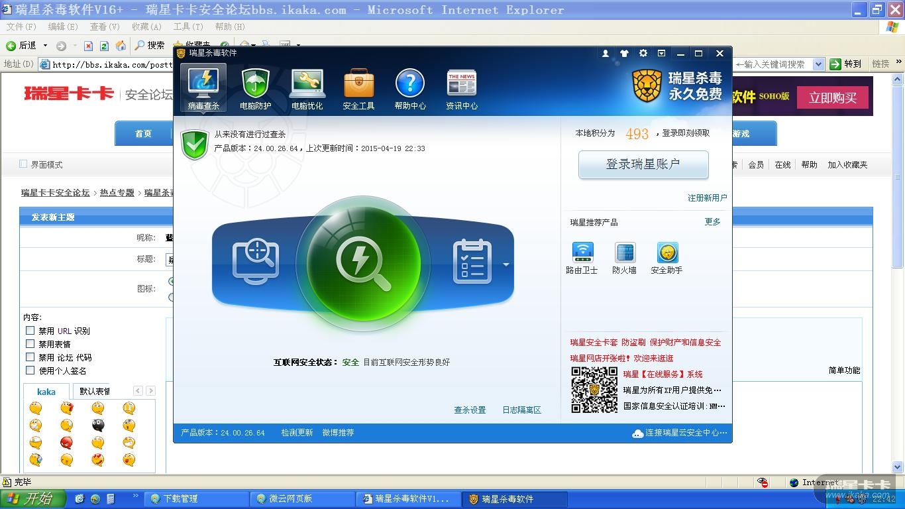Viewport: 905px width, 509px height.
Task: Switch to the 下载管理 taskbar window
Action: (x=197, y=499)
